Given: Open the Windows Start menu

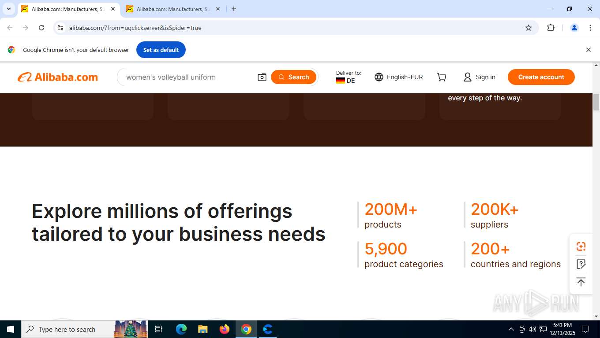Looking at the screenshot, I should tap(11, 329).
